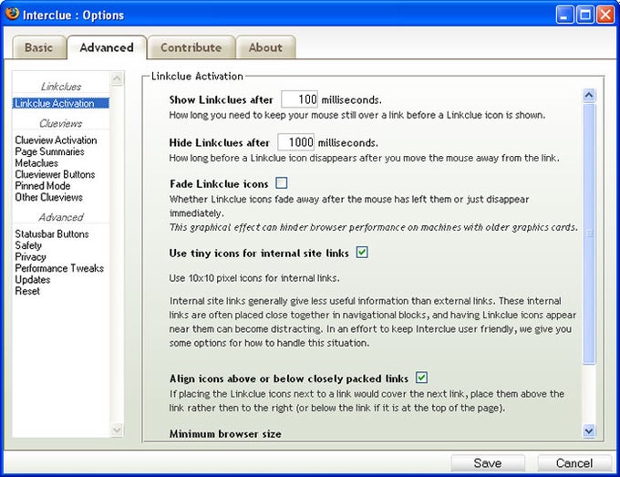The image size is (620, 477).
Task: Cancel the options dialog
Action: tap(574, 463)
